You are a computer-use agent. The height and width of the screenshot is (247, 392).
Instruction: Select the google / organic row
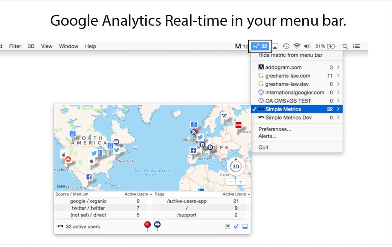coord(103,201)
